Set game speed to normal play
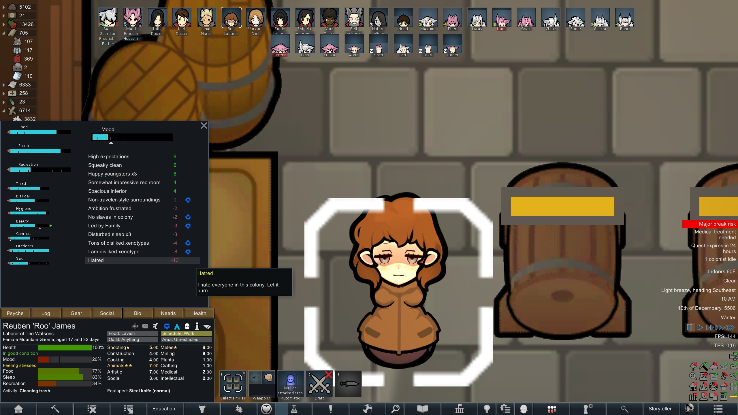738x415 pixels. click(699, 327)
